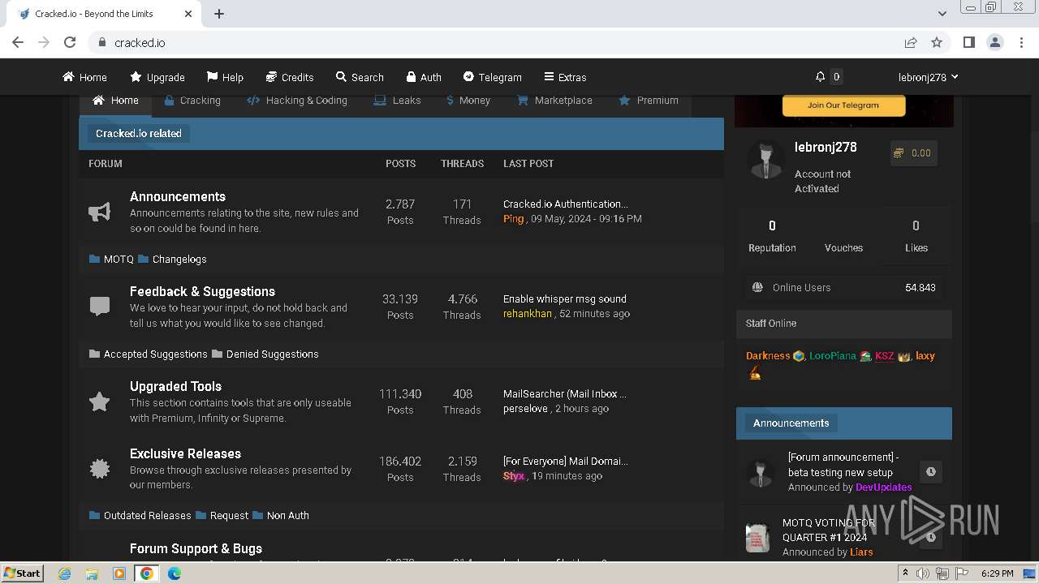Open the Help menu item
Screen dimensions: 1039x584
225,77
